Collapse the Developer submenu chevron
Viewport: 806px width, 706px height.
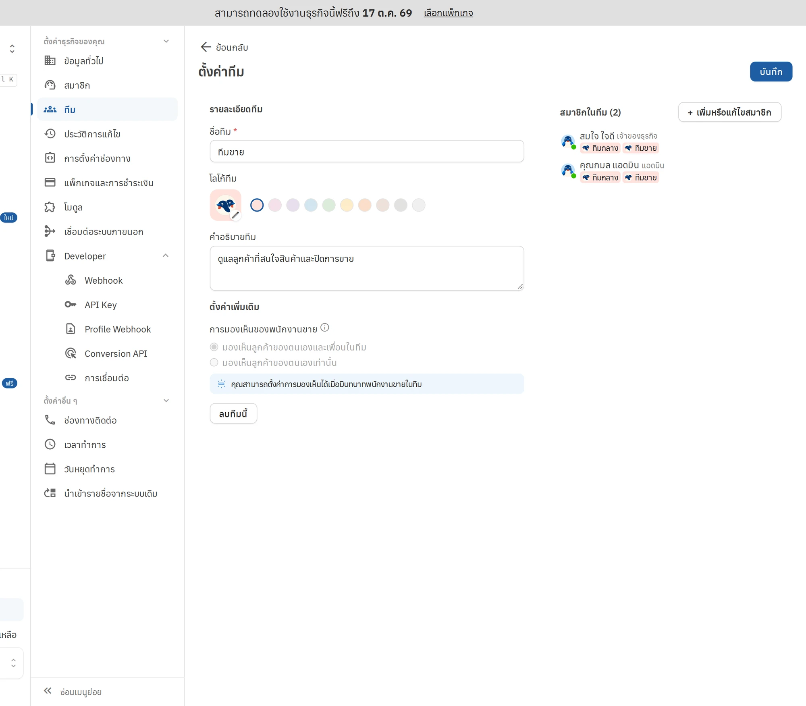tap(166, 255)
